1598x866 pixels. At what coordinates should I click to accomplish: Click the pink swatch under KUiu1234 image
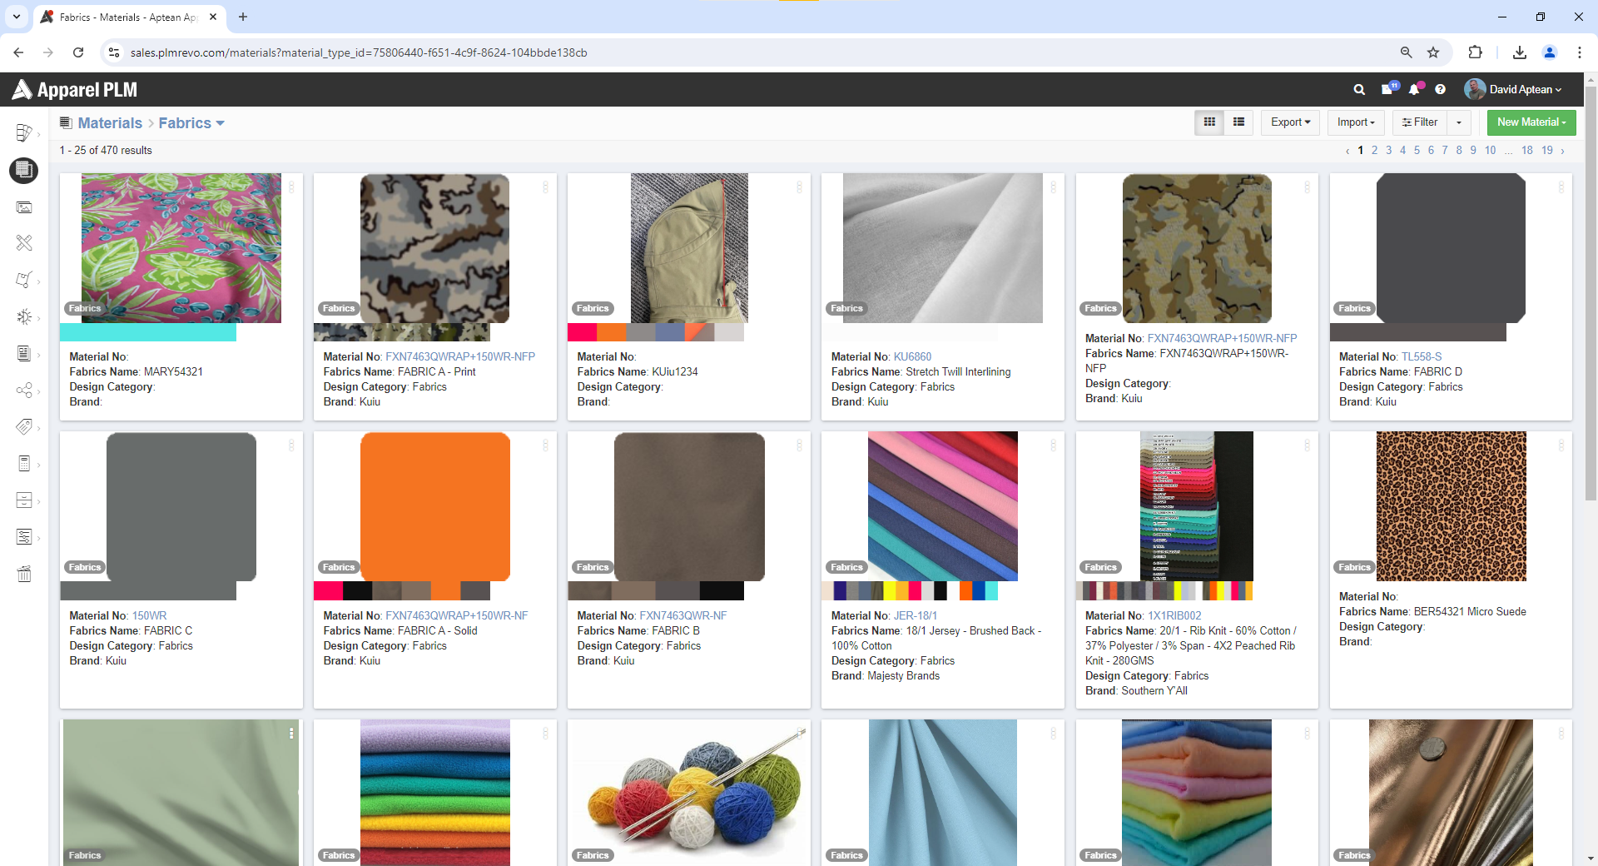pos(582,332)
